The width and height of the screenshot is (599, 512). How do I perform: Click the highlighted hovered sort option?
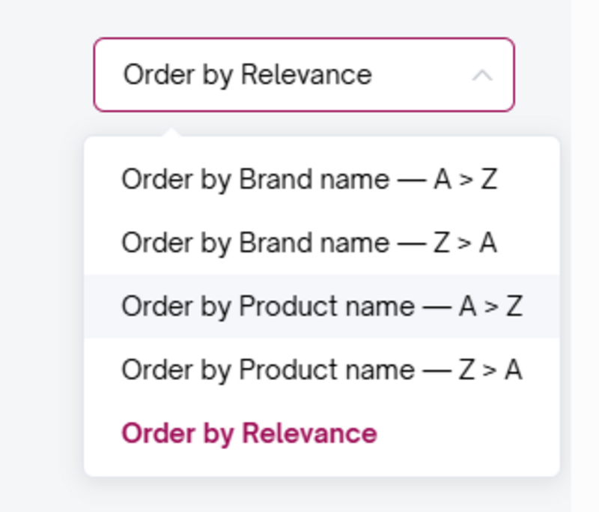321,307
